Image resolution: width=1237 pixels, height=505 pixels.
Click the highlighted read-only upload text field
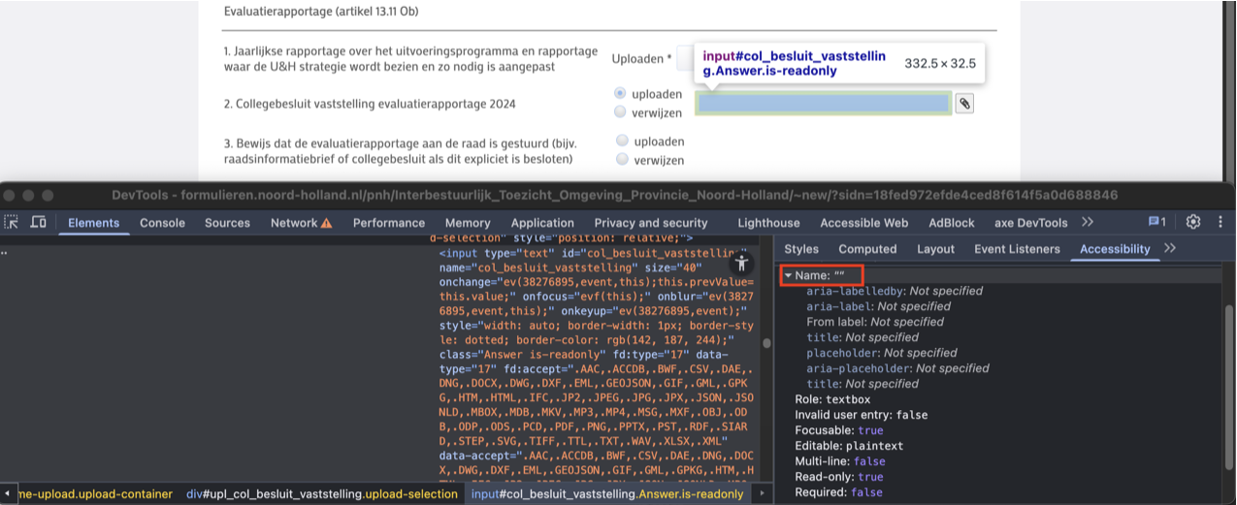(823, 104)
